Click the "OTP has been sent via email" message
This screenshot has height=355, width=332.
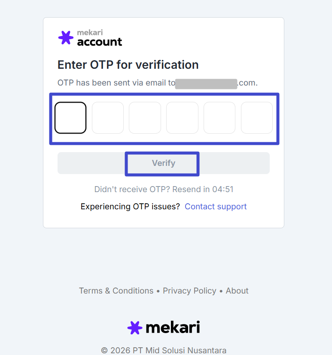[x=116, y=83]
